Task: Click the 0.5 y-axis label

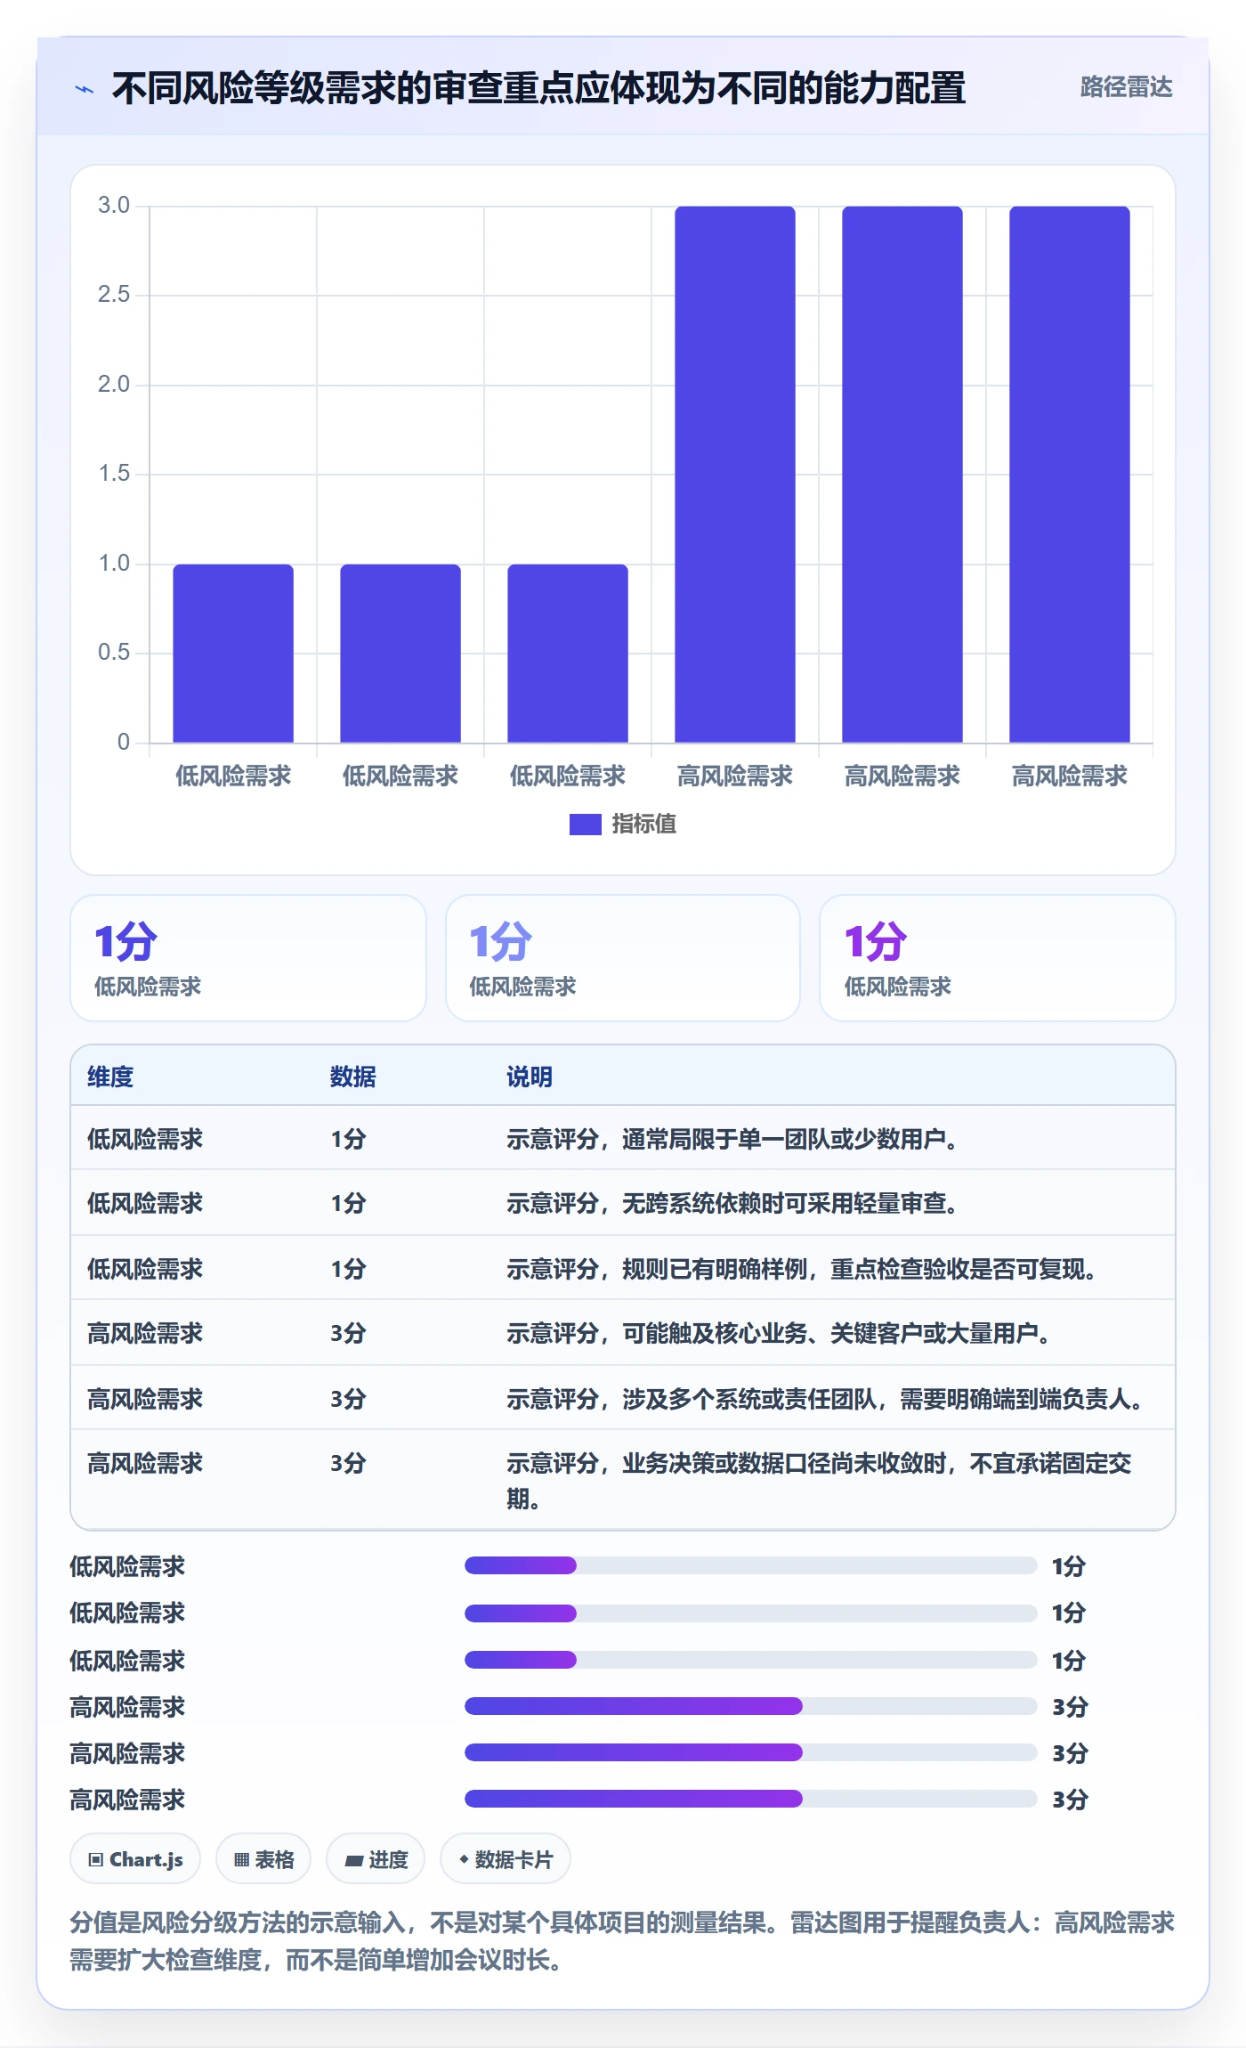Action: (114, 653)
